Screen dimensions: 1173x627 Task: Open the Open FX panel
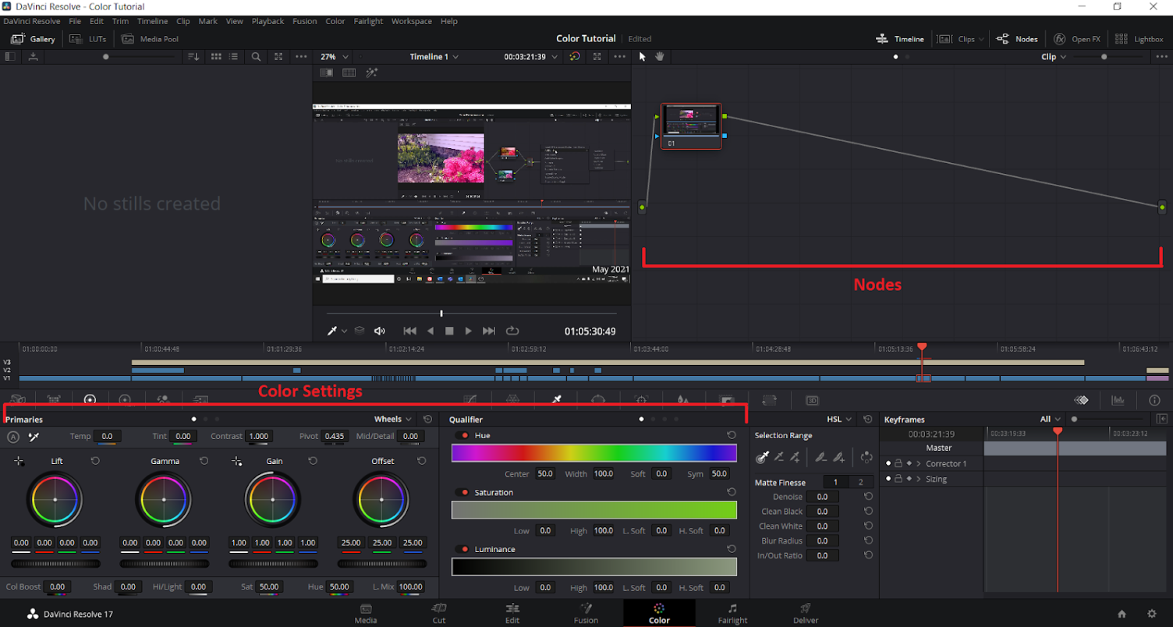pyautogui.click(x=1076, y=38)
